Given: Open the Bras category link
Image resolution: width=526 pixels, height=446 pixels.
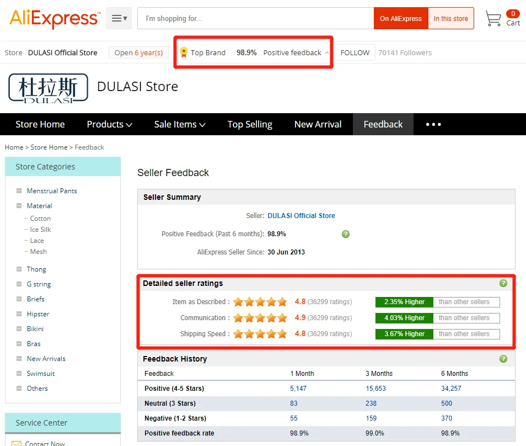Looking at the screenshot, I should click(34, 343).
